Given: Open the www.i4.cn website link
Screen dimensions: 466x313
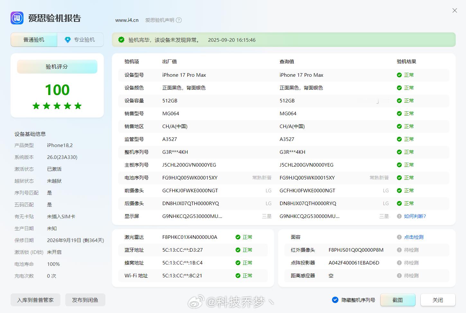Looking at the screenshot, I should point(127,20).
